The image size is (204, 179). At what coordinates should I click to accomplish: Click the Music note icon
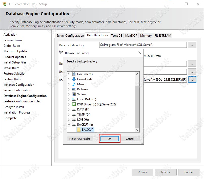[x=74, y=84]
